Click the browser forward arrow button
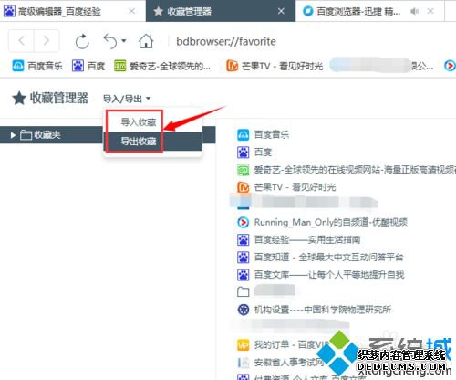Viewport: 456px width, 380px height. point(47,40)
